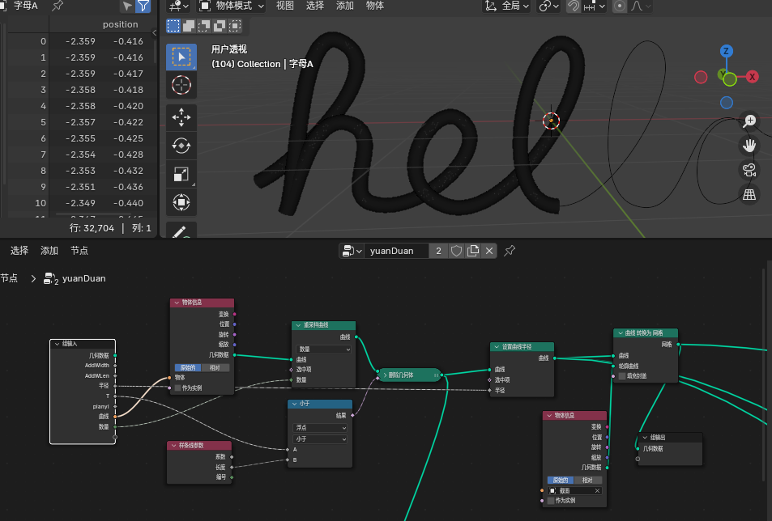Open the 添加 menu in node editor
The height and width of the screenshot is (521, 772).
pos(49,251)
